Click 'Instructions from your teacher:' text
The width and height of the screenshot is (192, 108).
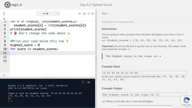pyautogui.click(x=118, y=22)
